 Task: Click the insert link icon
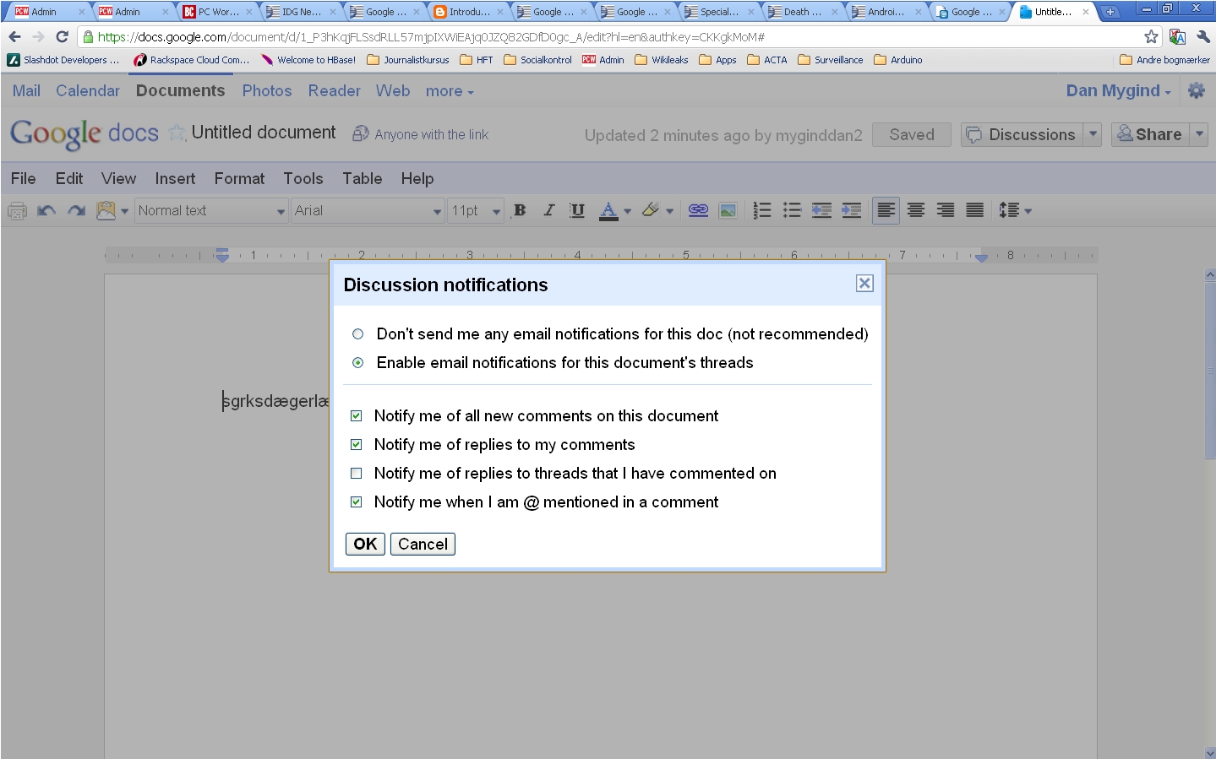(698, 211)
